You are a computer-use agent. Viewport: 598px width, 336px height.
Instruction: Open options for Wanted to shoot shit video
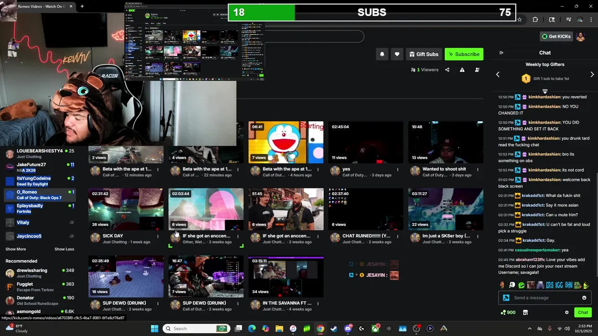click(x=477, y=169)
